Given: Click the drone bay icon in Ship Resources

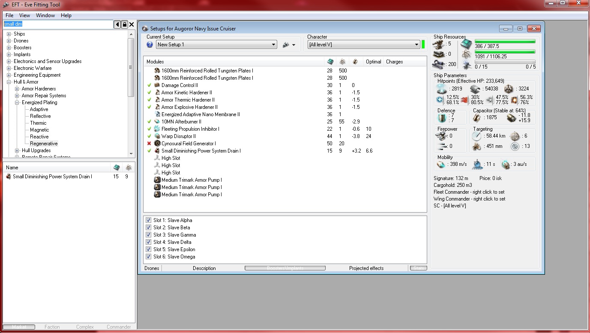Looking at the screenshot, I should click(x=466, y=64).
